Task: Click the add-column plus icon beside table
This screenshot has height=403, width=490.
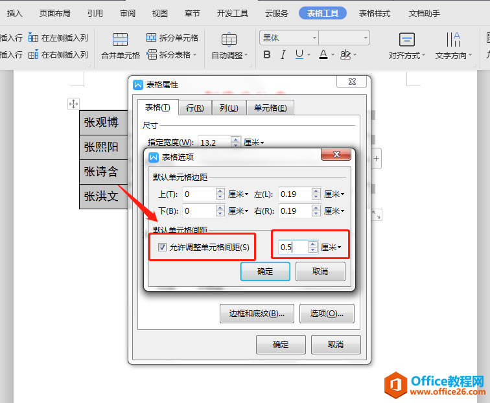Action: [x=376, y=158]
